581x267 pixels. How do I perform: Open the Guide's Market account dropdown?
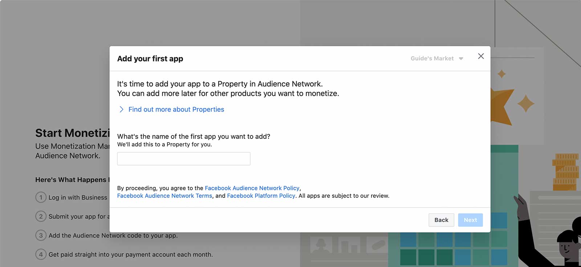437,58
